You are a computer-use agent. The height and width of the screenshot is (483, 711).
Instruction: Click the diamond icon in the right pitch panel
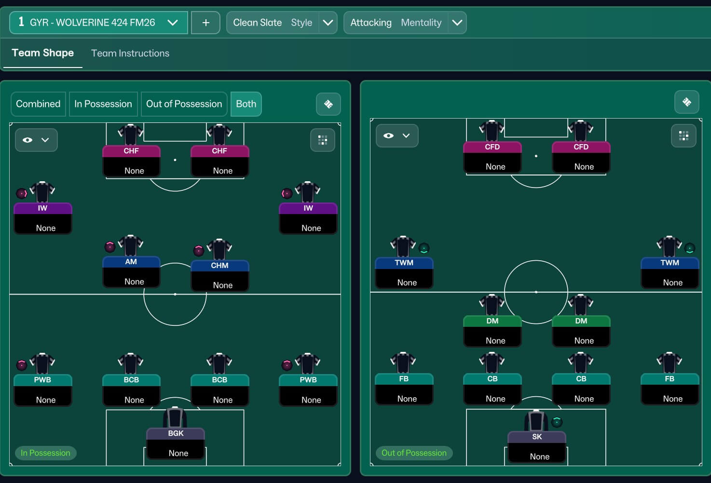(686, 102)
